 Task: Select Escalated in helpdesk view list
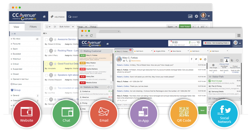pos(25,54)
